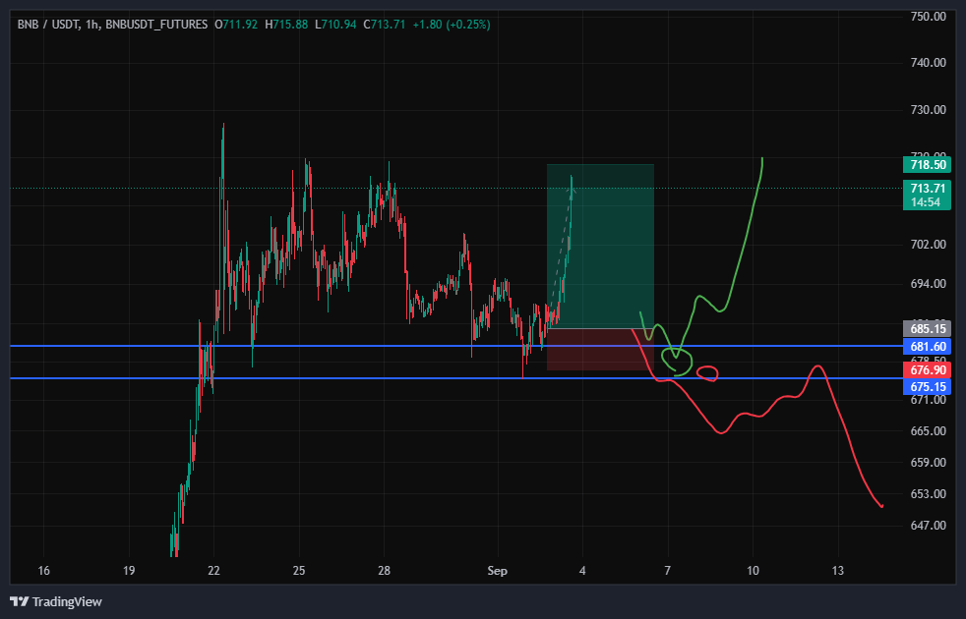Click the 713.71 current price label
The image size is (966, 619).
pos(928,188)
